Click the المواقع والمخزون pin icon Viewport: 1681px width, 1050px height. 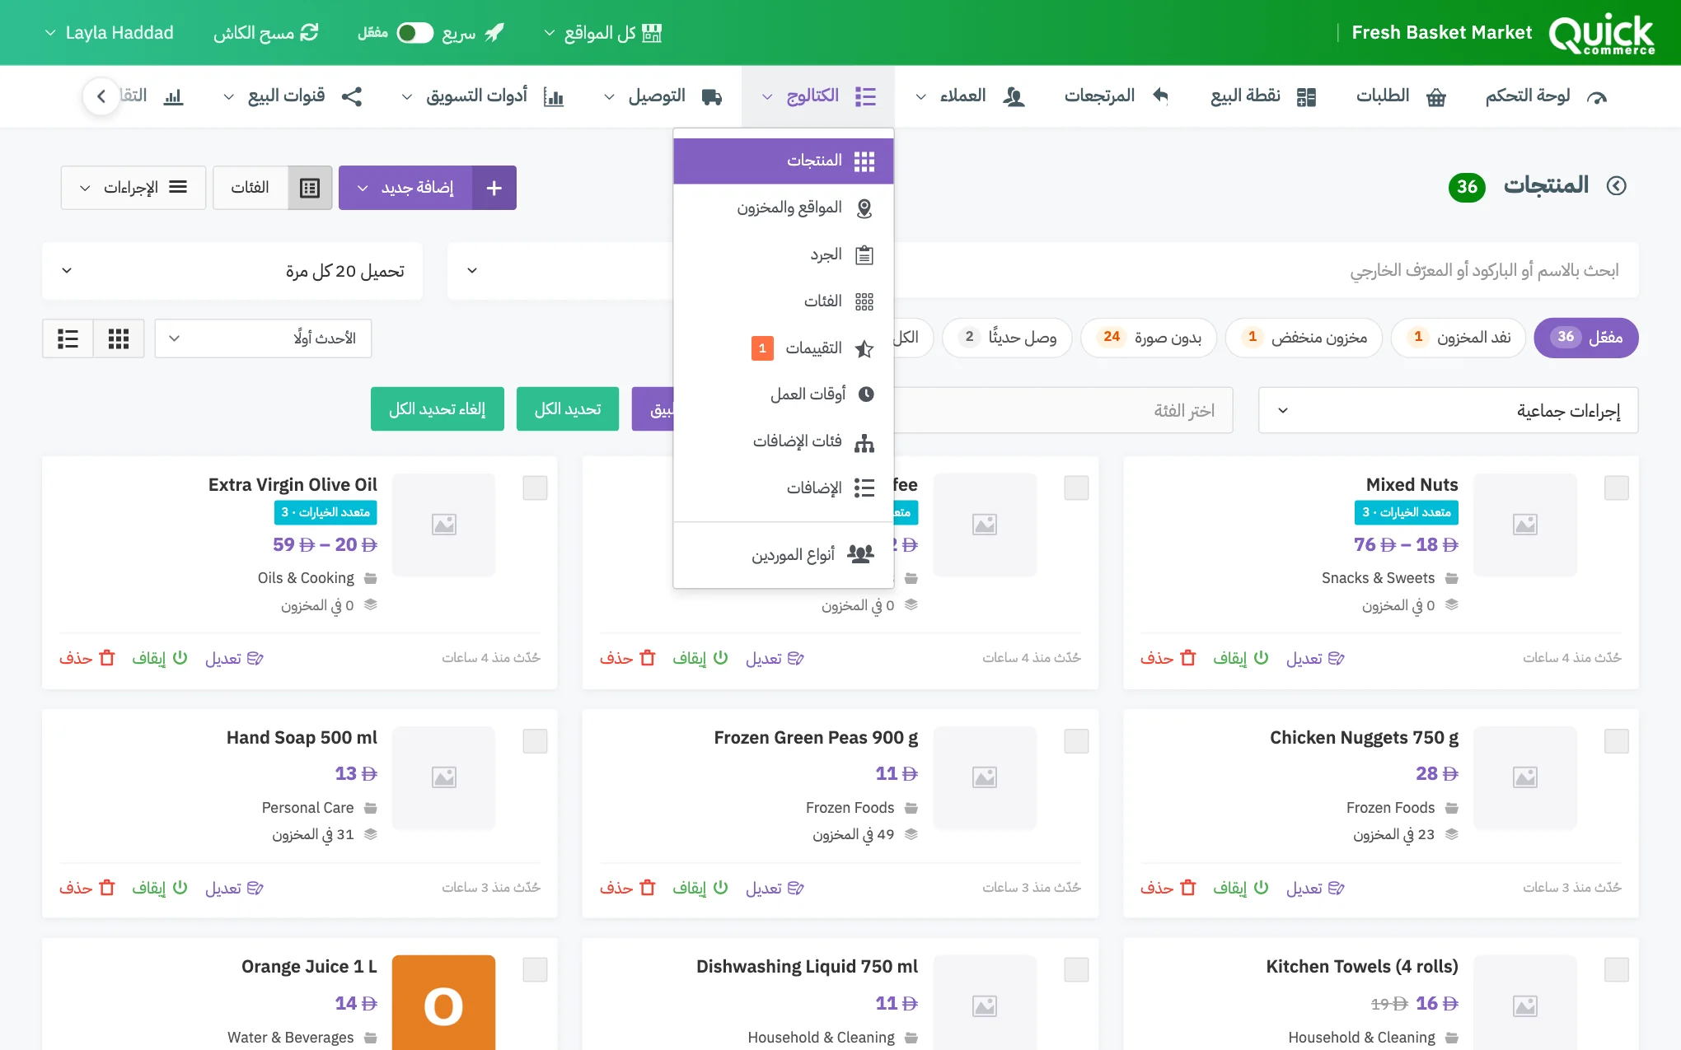pyautogui.click(x=864, y=208)
